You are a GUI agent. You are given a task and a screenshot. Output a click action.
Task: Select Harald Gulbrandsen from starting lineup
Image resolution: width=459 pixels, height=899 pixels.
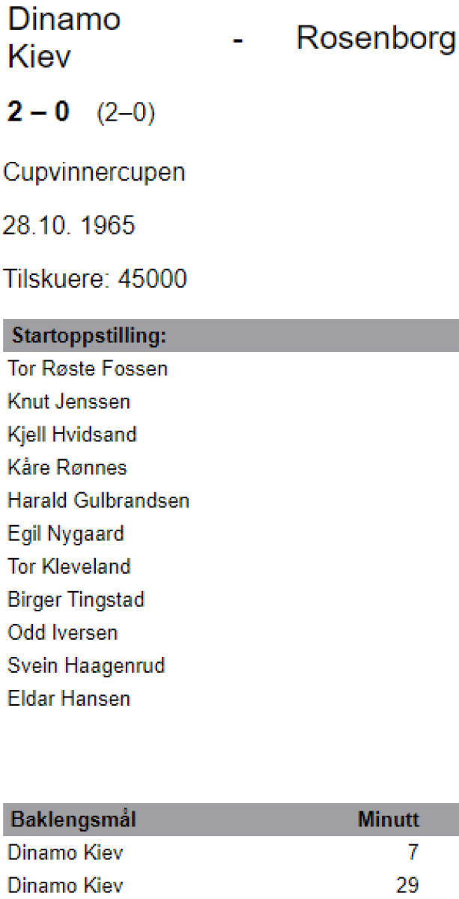pyautogui.click(x=98, y=501)
